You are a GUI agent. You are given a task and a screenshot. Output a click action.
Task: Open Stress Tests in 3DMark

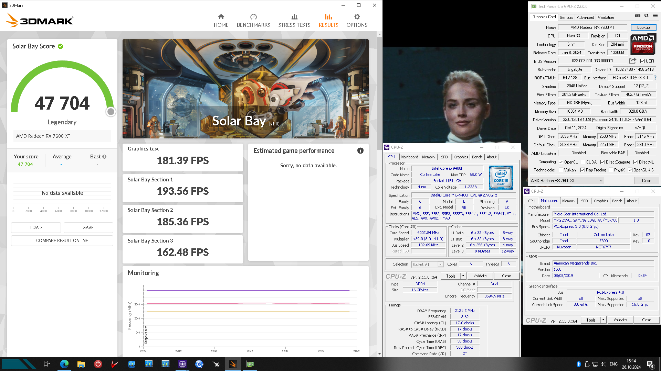click(x=294, y=21)
